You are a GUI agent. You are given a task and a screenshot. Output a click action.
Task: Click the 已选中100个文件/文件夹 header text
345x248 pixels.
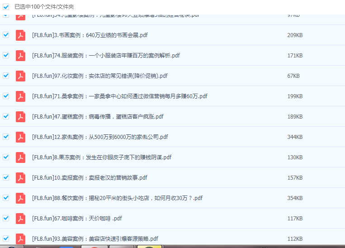[x=44, y=7]
